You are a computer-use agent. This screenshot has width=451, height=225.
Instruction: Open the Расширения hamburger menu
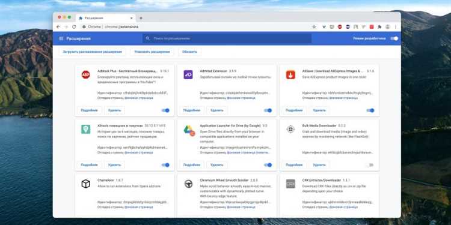tap(61, 38)
